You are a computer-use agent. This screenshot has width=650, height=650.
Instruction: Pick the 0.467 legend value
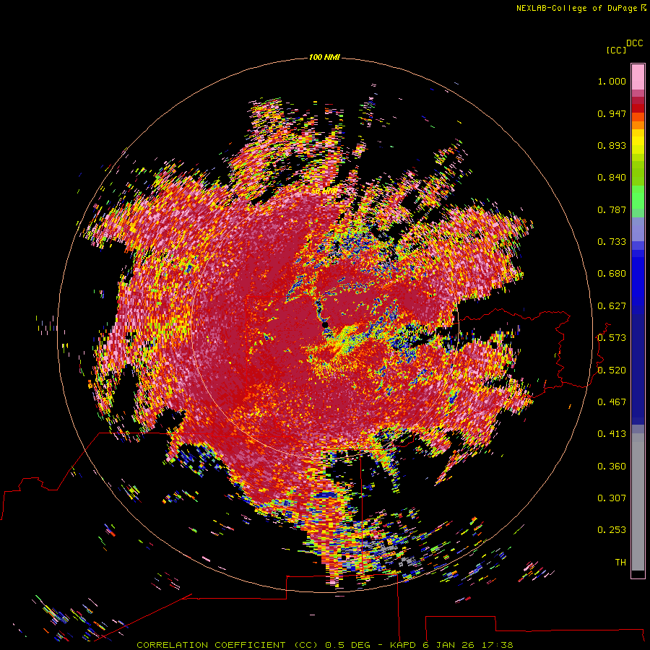pyautogui.click(x=612, y=402)
